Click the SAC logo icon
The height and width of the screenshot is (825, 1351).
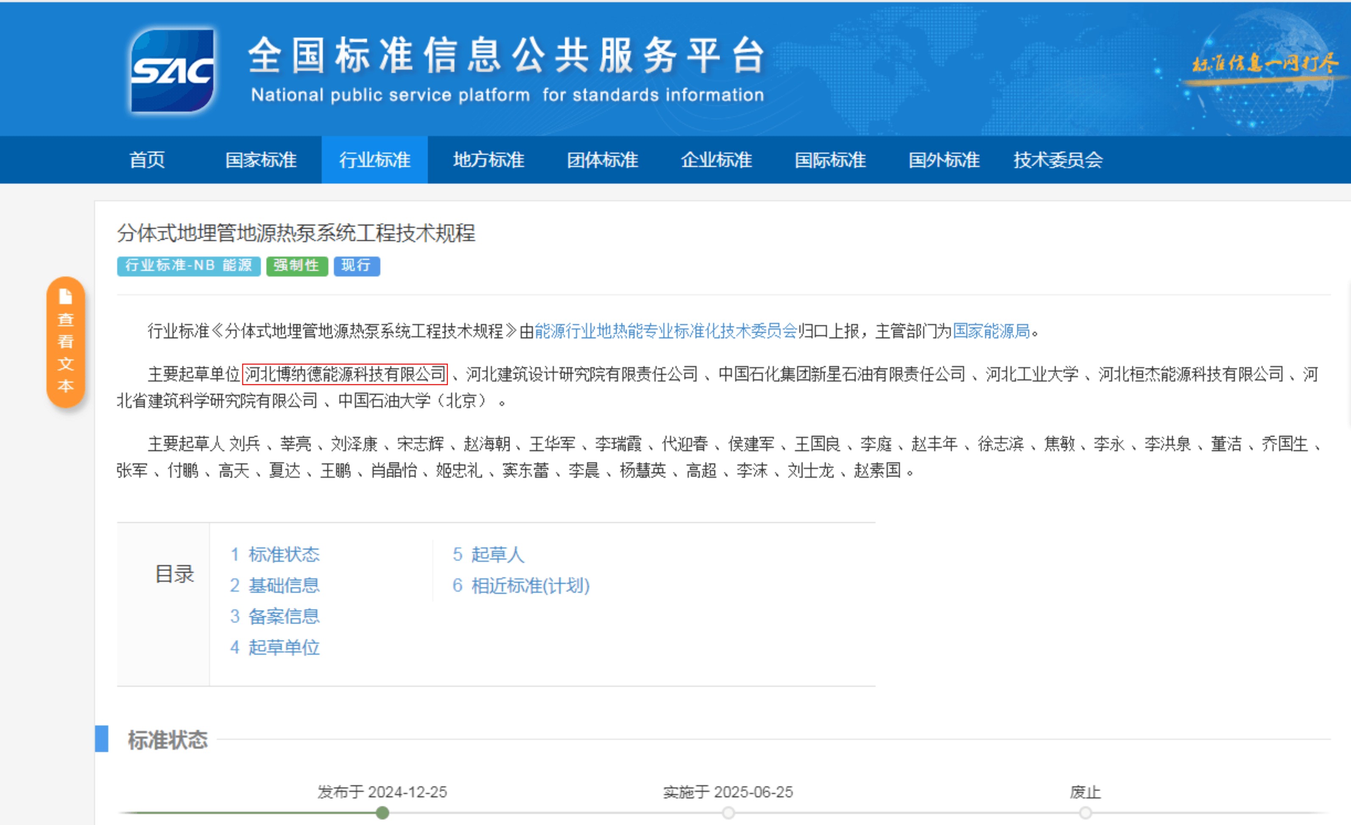pos(172,70)
